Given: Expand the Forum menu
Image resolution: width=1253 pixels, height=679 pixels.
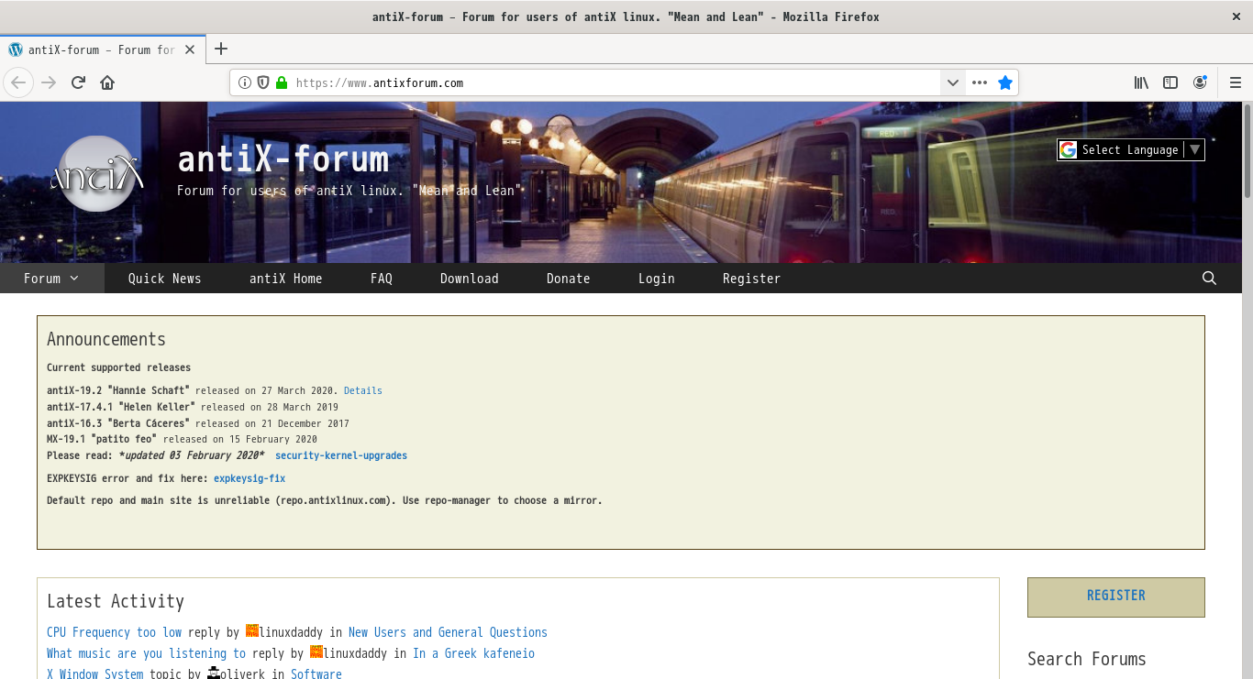Looking at the screenshot, I should (x=51, y=279).
